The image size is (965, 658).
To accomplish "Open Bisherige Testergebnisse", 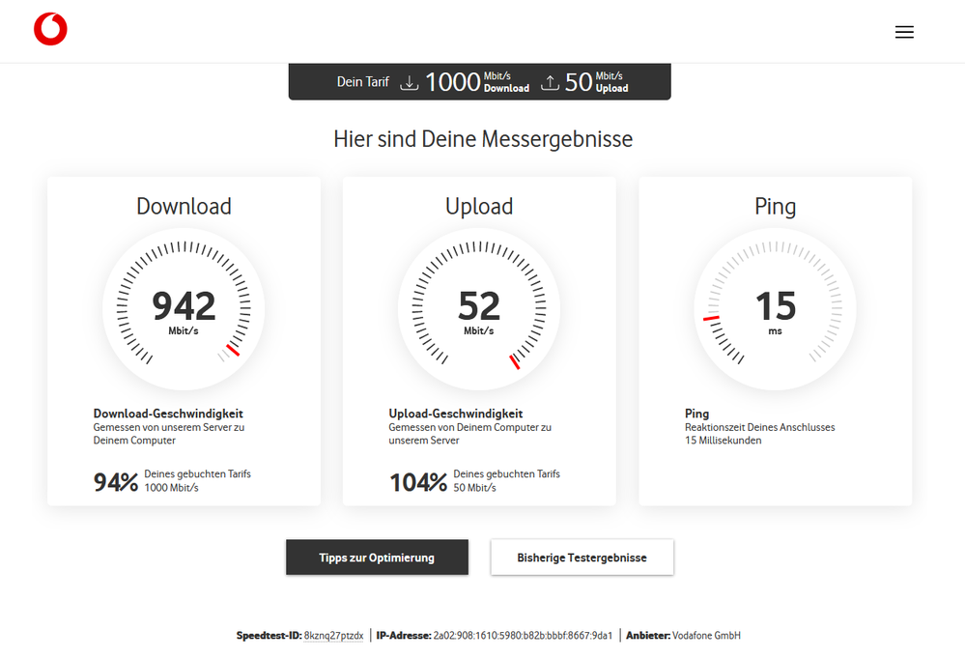I will pyautogui.click(x=582, y=558).
